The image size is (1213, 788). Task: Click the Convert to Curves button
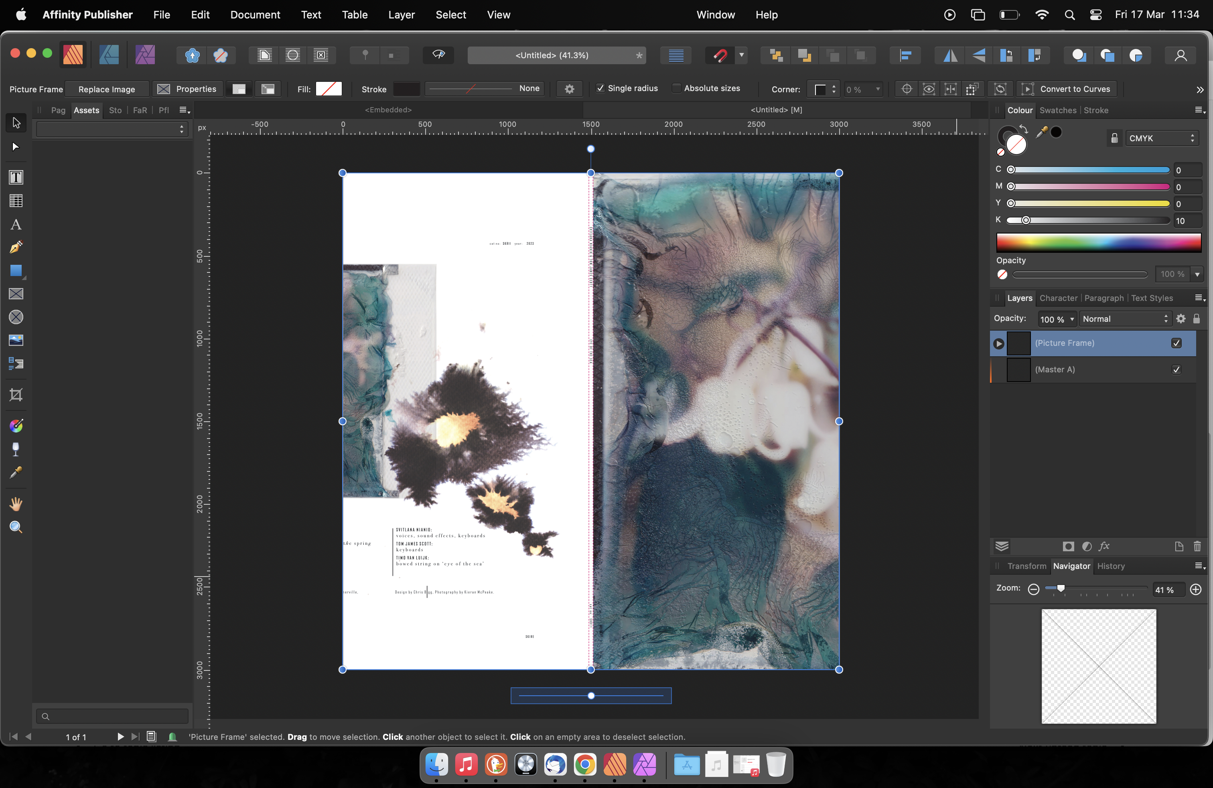click(1074, 89)
